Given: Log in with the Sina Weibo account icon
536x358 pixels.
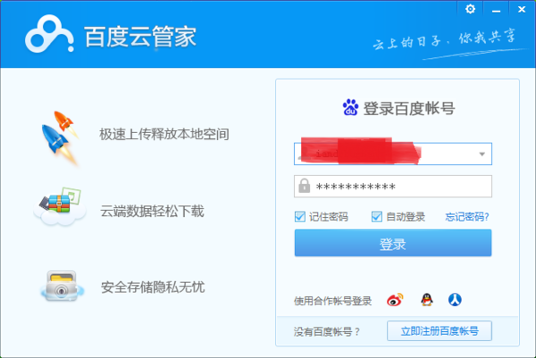Looking at the screenshot, I should (x=395, y=300).
